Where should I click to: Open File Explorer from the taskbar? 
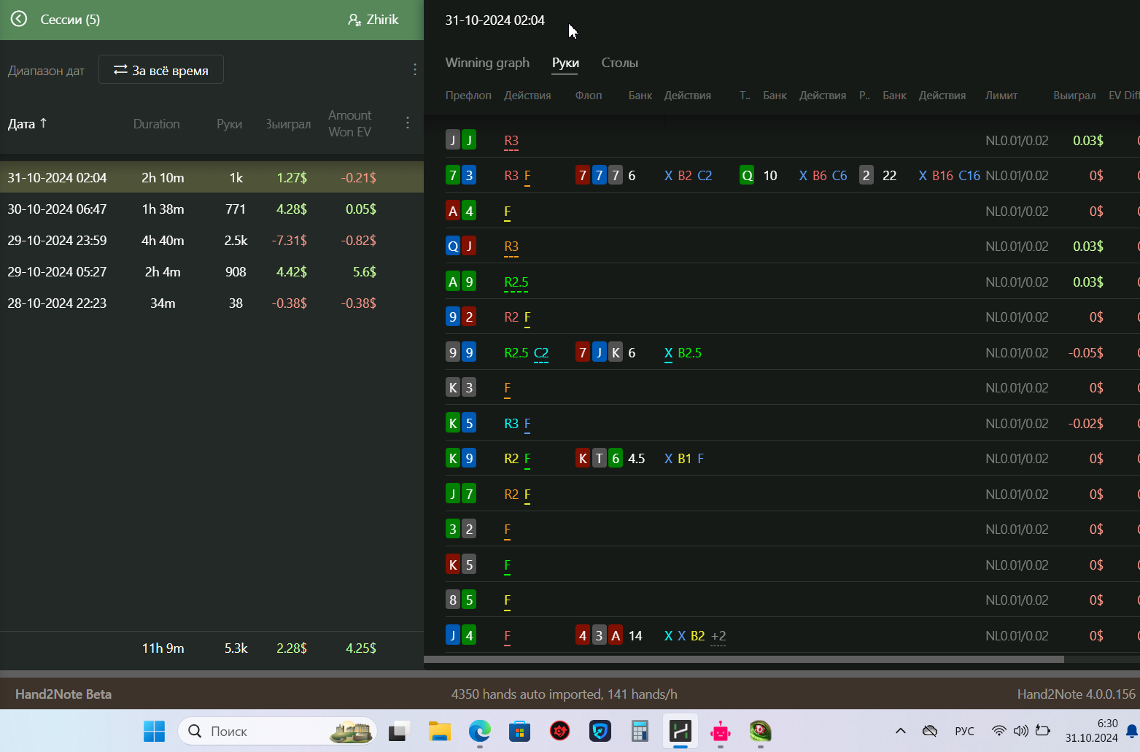click(439, 731)
